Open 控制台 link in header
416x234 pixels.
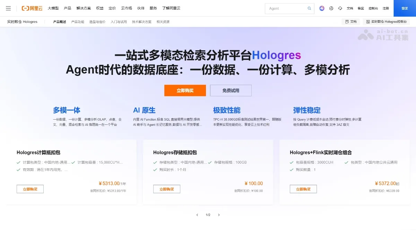(373, 8)
